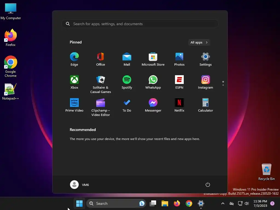Select the Firefox desktop shortcut
This screenshot has width=280, height=210.
coord(11,38)
